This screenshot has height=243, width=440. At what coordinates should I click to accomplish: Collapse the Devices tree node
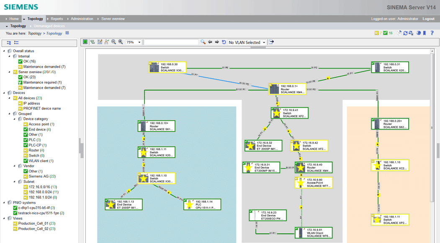coord(4,93)
